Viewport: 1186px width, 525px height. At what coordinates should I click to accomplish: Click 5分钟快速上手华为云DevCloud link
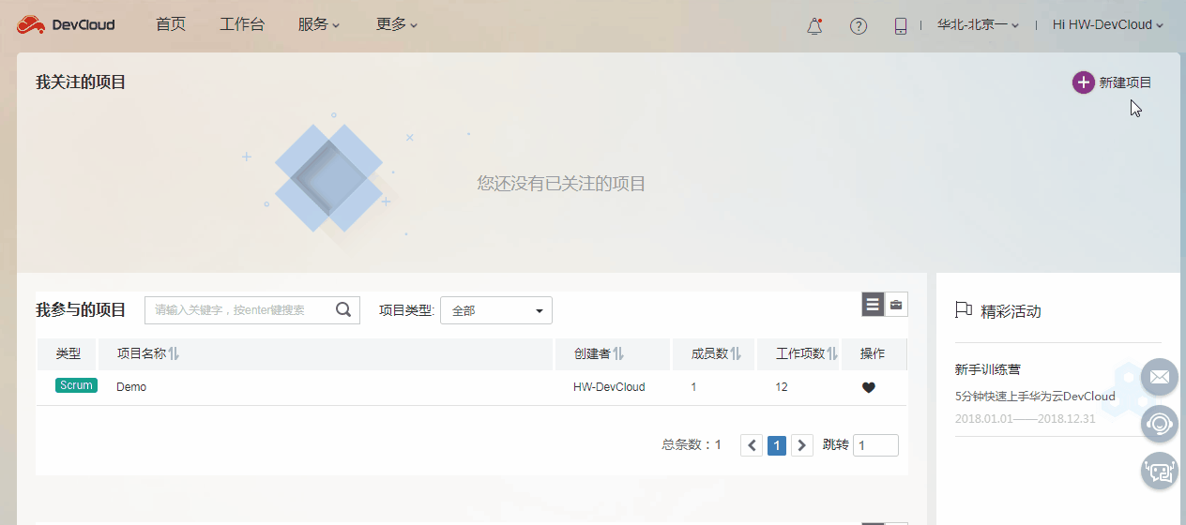pyautogui.click(x=1035, y=396)
